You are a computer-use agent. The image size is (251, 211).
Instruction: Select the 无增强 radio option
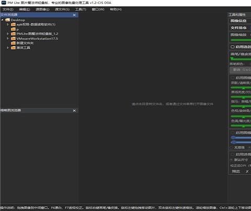tap(232, 147)
